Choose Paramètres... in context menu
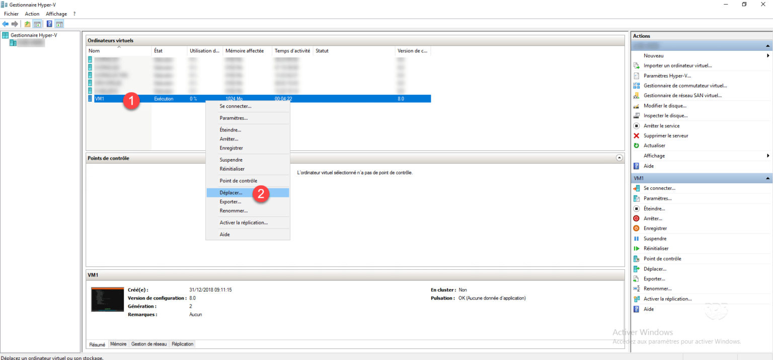Viewport: 773px width, 360px height. (x=248, y=118)
